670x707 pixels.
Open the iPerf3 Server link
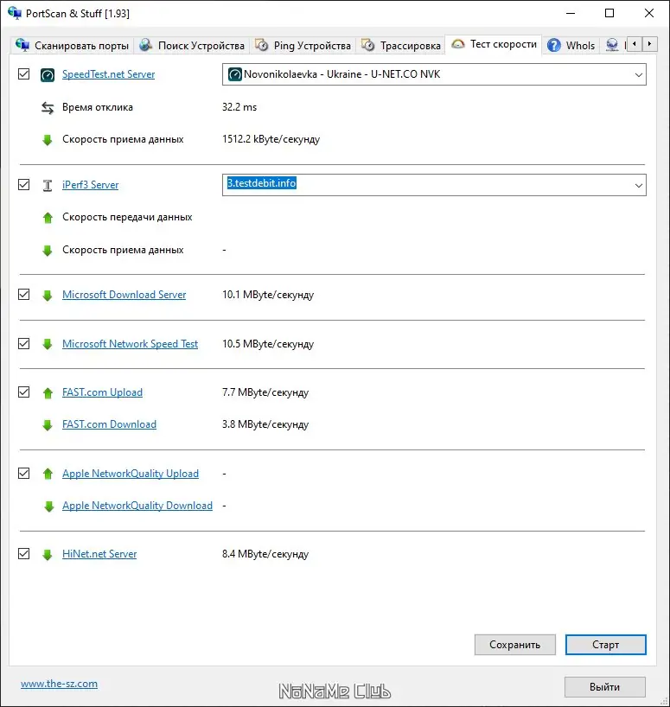(90, 185)
